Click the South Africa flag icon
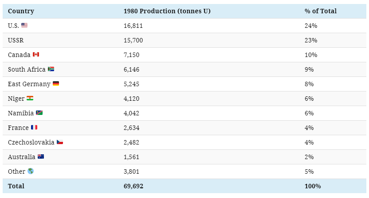Screen dimensions: 369x198 (x=51, y=69)
